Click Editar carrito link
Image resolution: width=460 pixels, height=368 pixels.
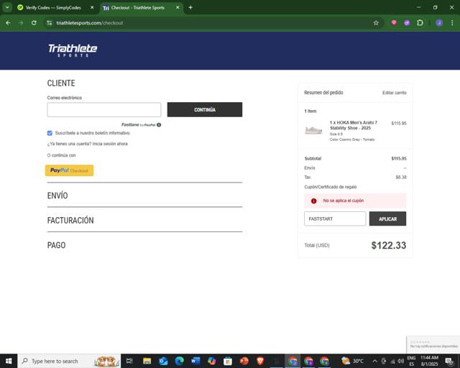coord(395,93)
